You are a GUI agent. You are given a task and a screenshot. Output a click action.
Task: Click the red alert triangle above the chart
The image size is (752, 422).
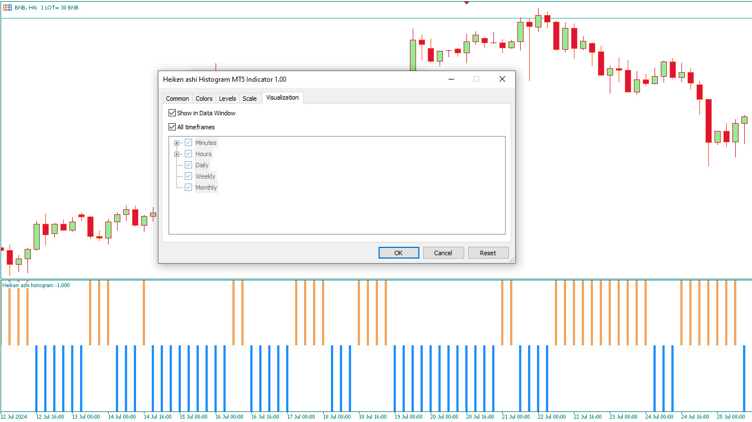click(467, 2)
